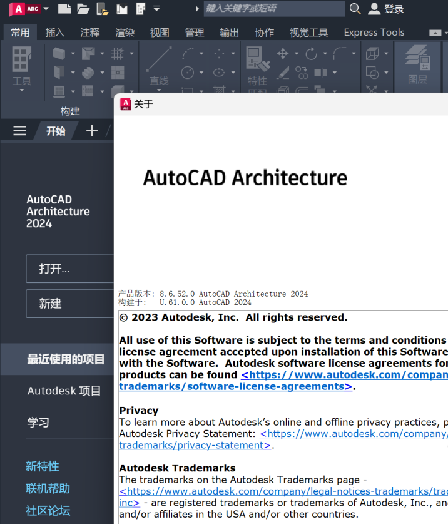
Task: Select the Window tool icon
Action: tap(59, 91)
